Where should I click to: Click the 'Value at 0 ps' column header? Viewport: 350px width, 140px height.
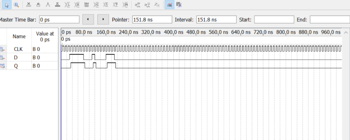click(45, 36)
